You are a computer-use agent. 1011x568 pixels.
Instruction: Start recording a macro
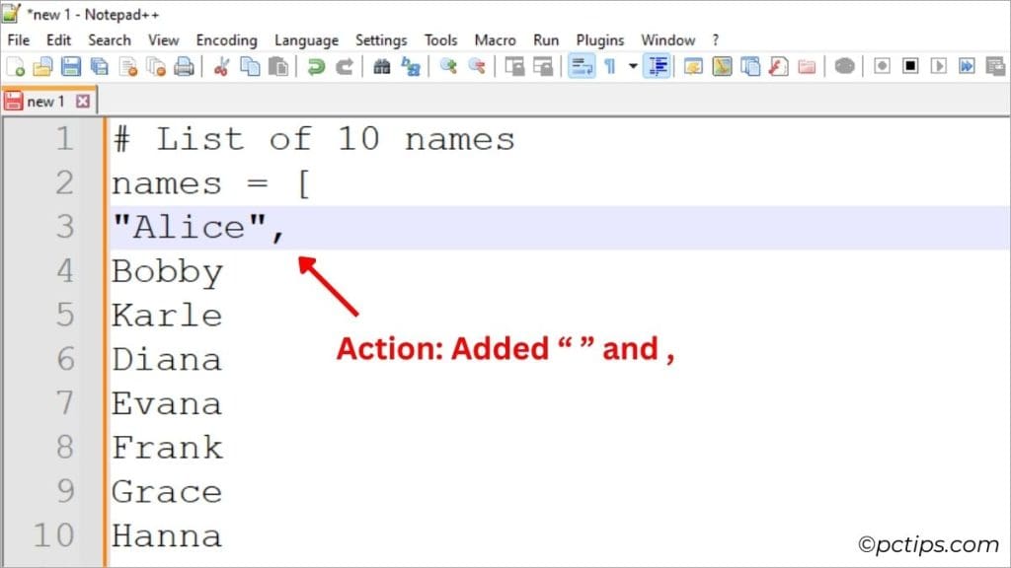(x=881, y=66)
